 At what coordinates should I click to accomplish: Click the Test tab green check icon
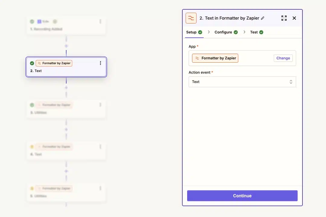tap(261, 32)
